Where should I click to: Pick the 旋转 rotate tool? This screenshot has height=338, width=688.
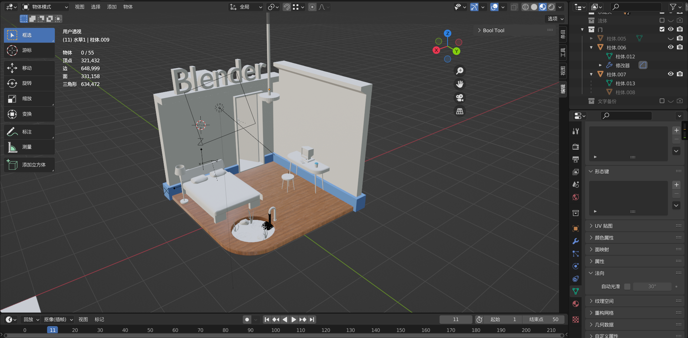tap(29, 83)
